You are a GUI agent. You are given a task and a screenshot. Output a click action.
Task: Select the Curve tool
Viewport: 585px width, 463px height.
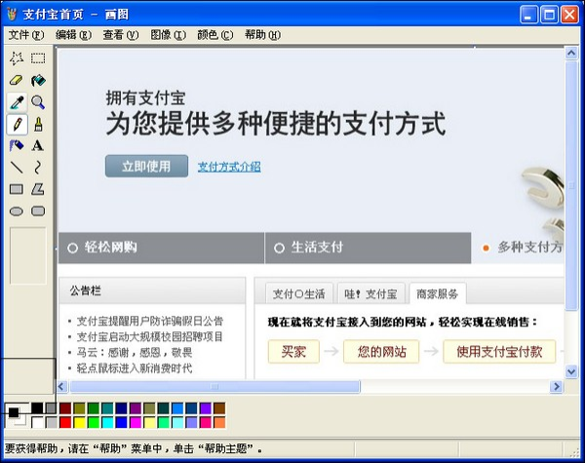click(38, 167)
